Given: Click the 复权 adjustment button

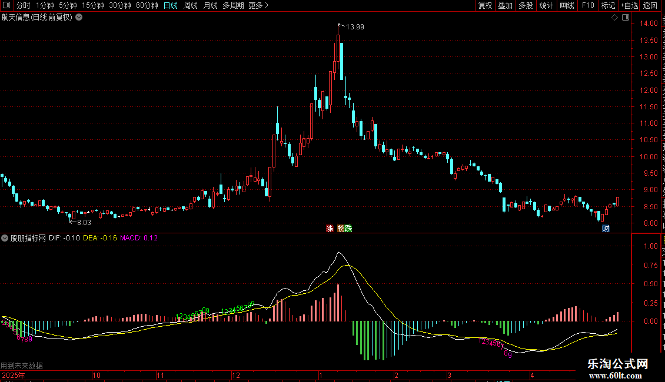Looking at the screenshot, I should [485, 5].
